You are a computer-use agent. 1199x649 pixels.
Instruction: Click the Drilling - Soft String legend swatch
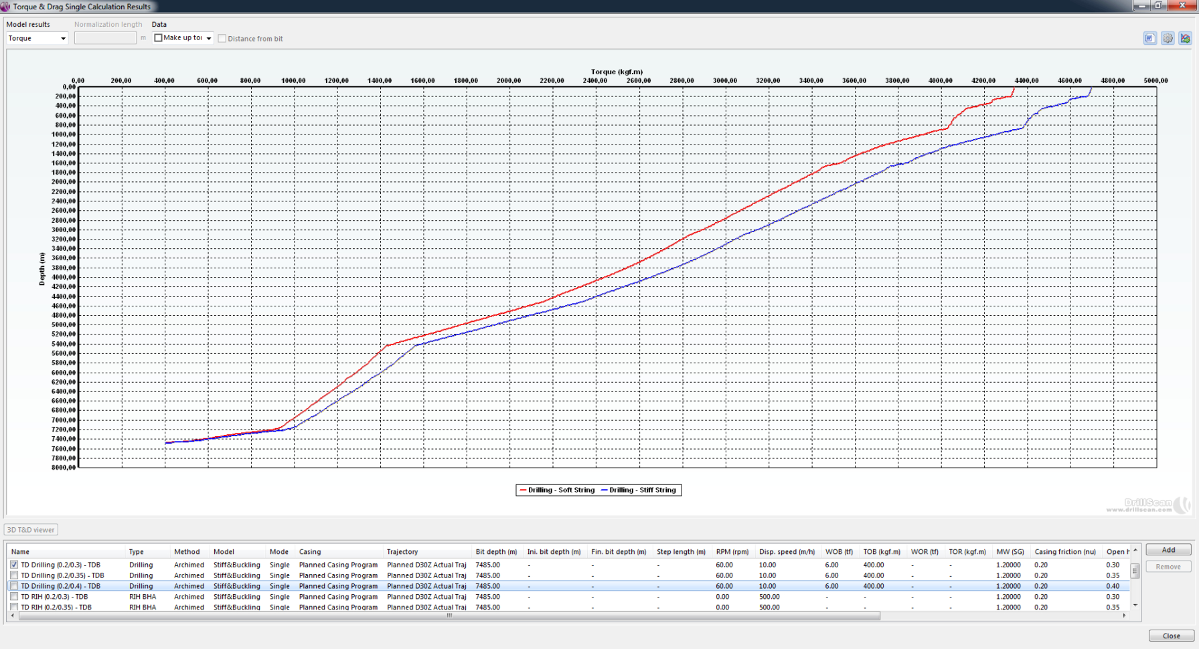tap(523, 490)
